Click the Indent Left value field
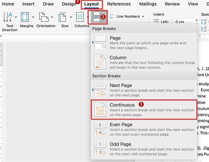 (184, 21)
